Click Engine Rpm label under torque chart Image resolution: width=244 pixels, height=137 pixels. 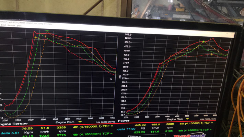(65, 122)
